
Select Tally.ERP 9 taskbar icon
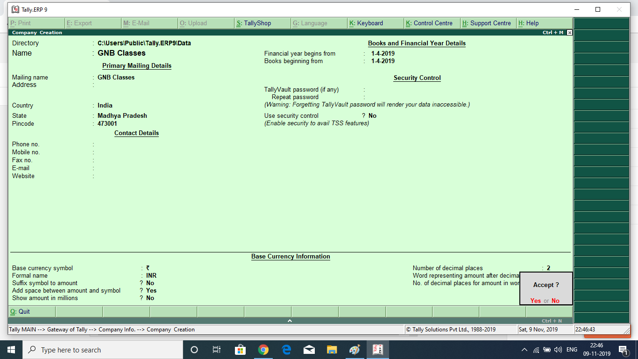(377, 350)
